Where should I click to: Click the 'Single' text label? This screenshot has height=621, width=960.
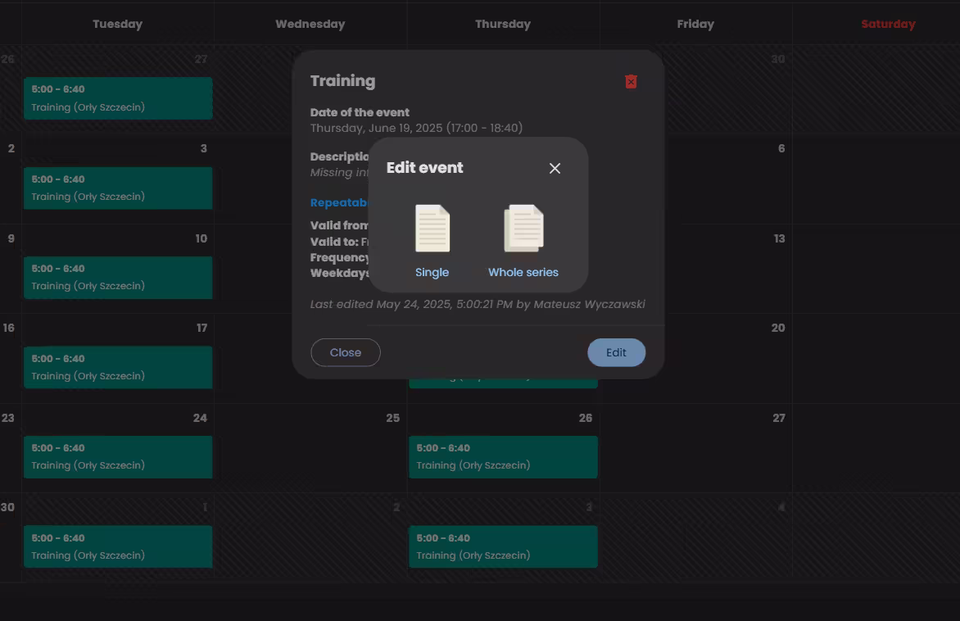point(432,272)
